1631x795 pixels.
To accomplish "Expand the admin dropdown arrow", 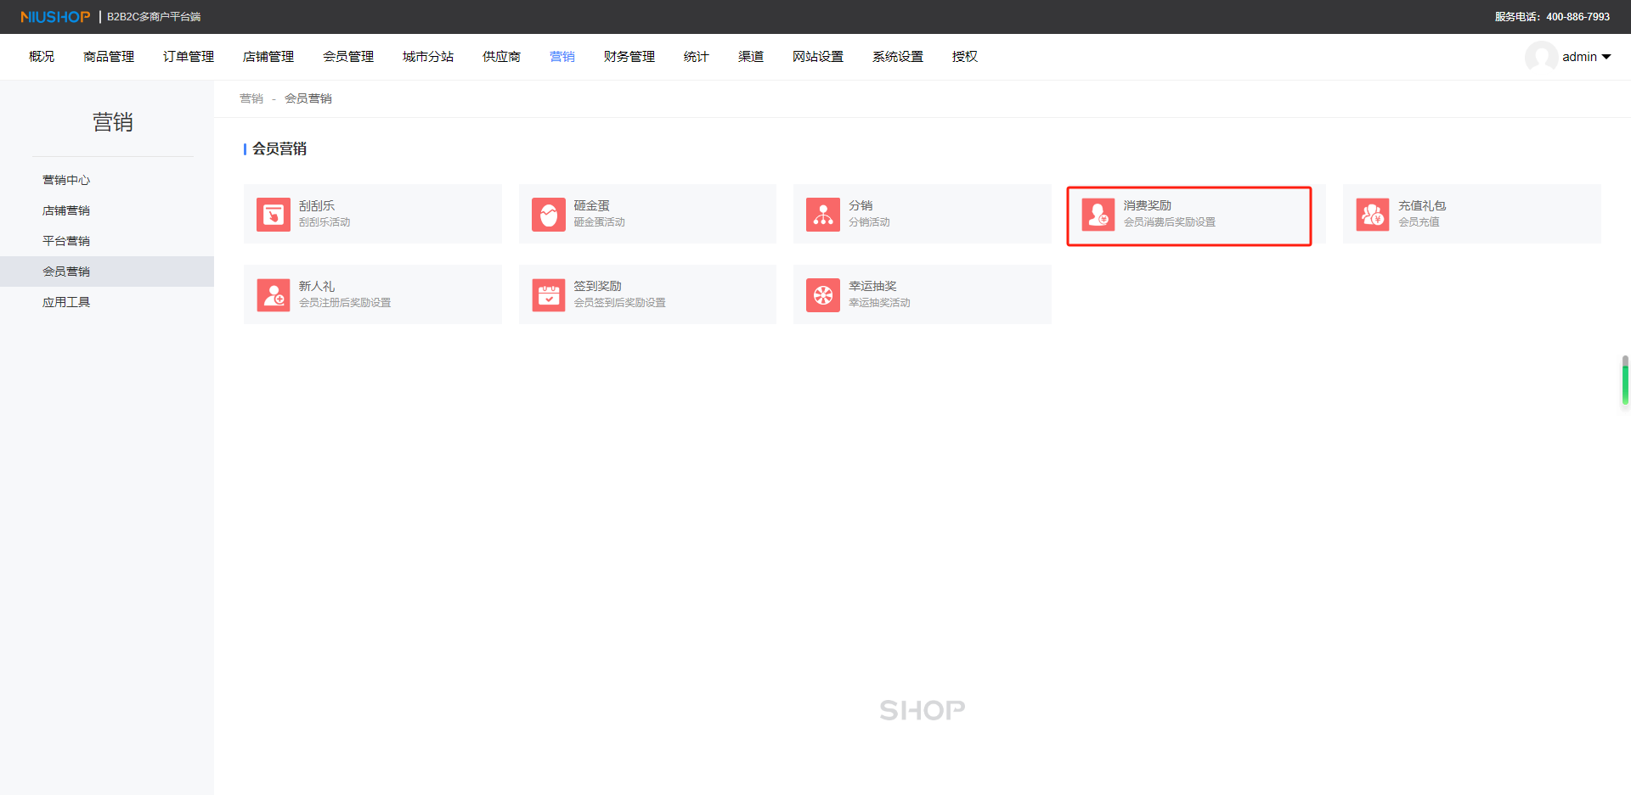I will (x=1606, y=57).
